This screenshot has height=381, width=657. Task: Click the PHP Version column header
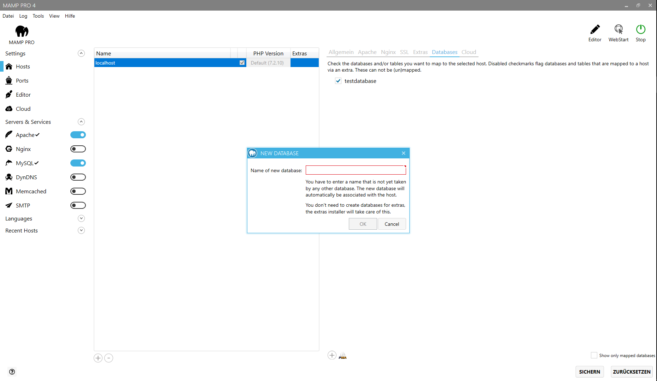(268, 53)
